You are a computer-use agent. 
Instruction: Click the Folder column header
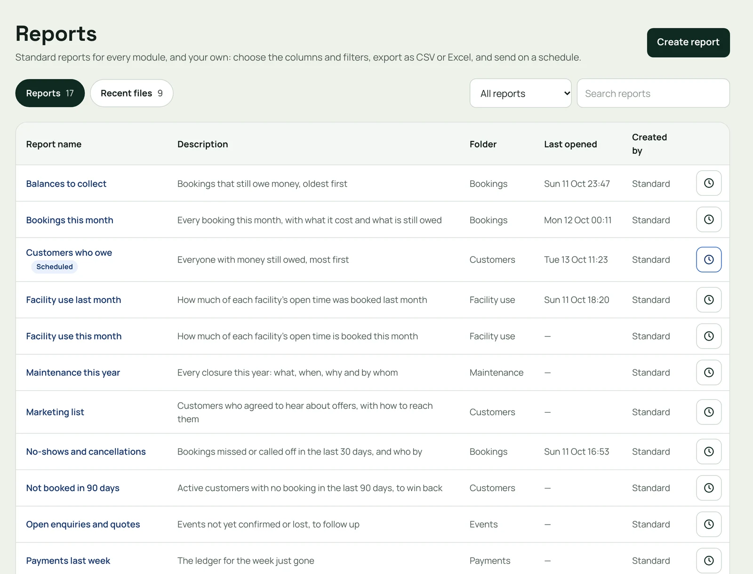click(483, 144)
